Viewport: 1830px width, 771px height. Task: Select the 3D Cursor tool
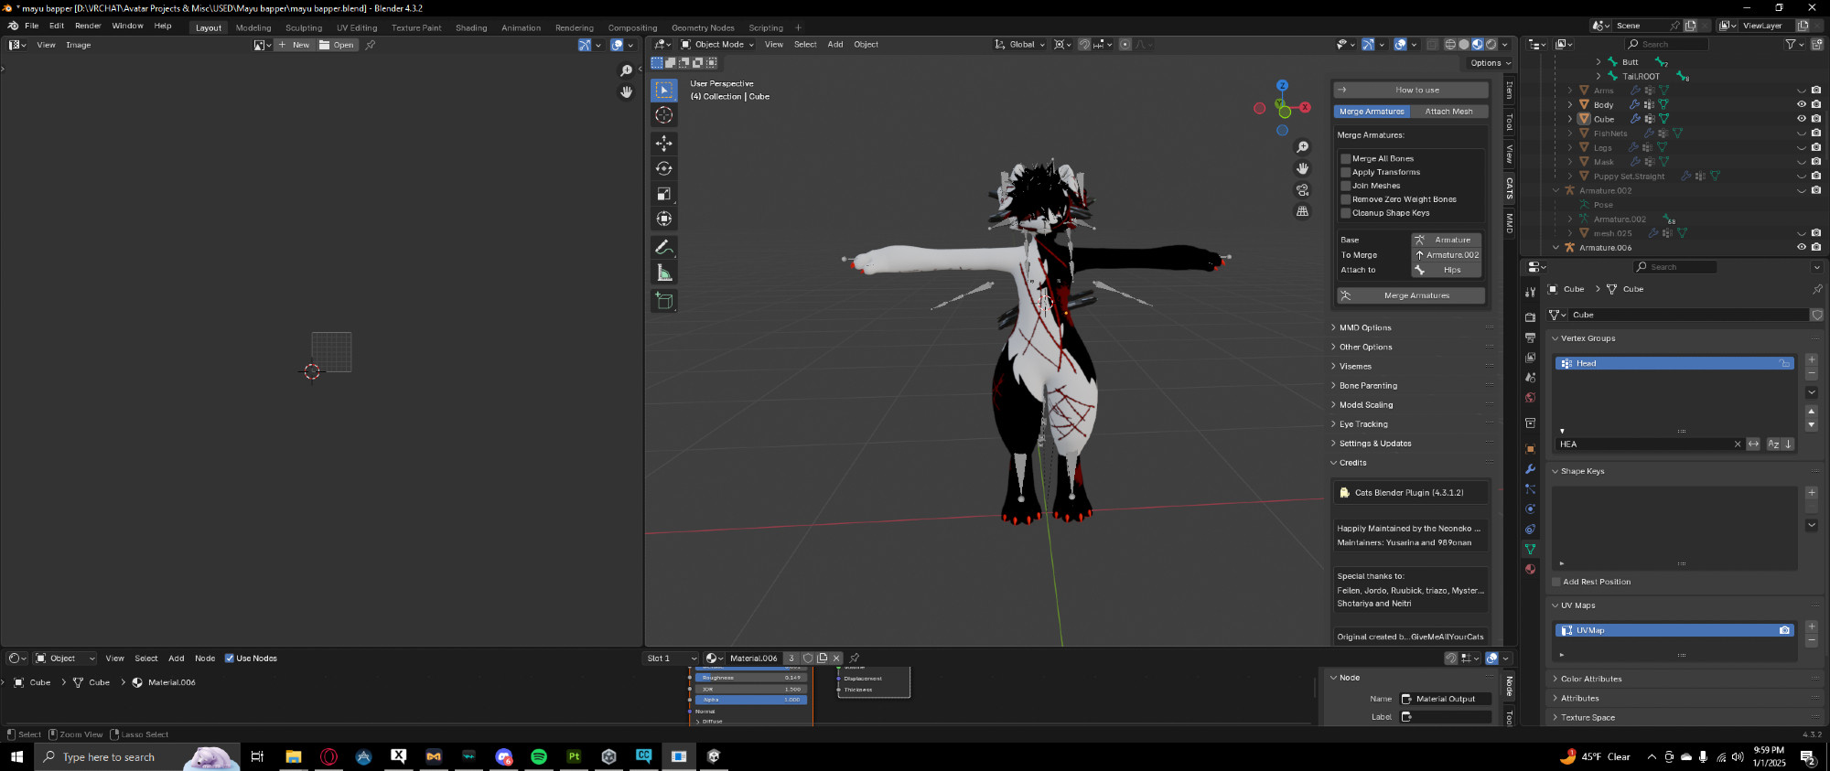click(x=664, y=115)
